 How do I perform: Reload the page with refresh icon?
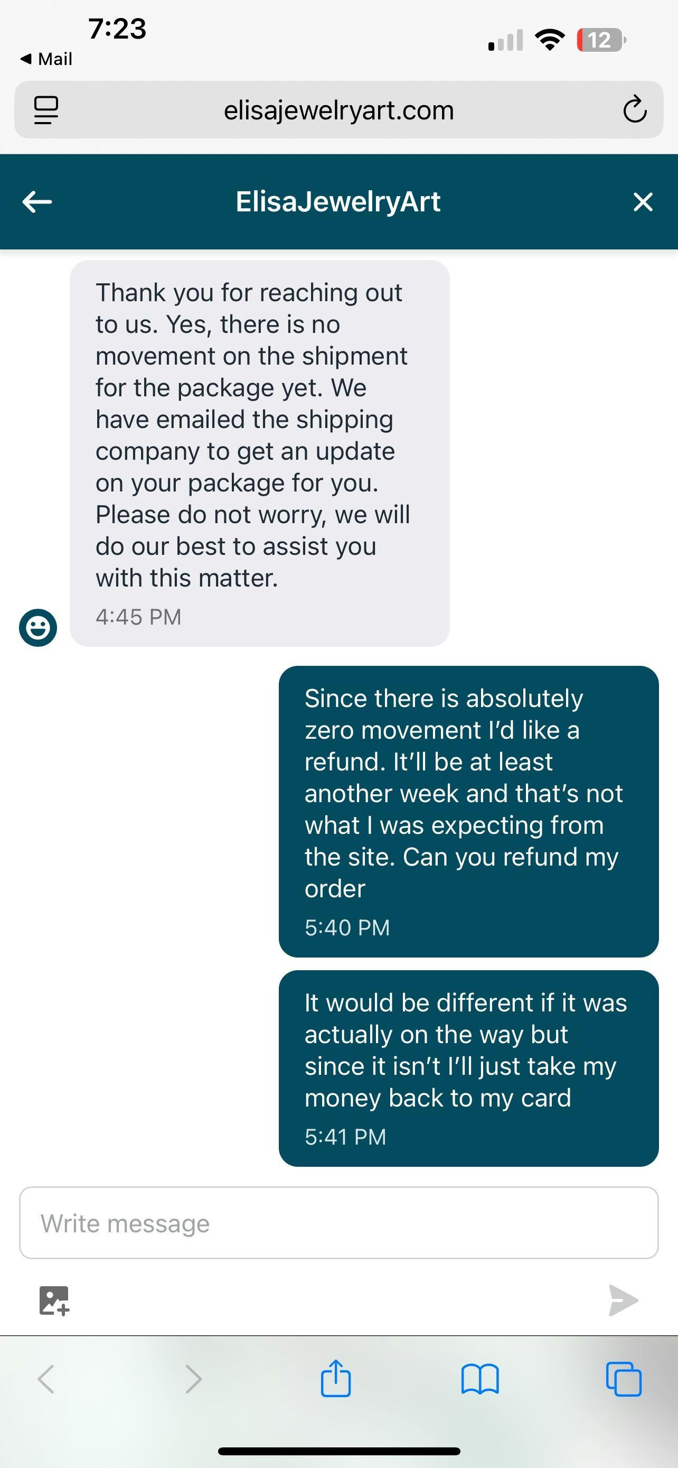point(634,110)
